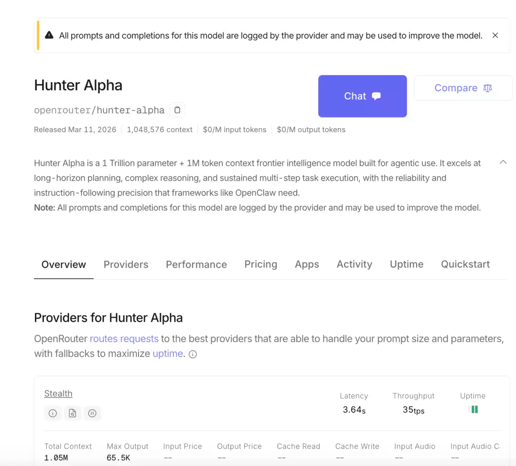Dismiss the logging warning banner
This screenshot has height=466, width=516.
click(x=495, y=35)
